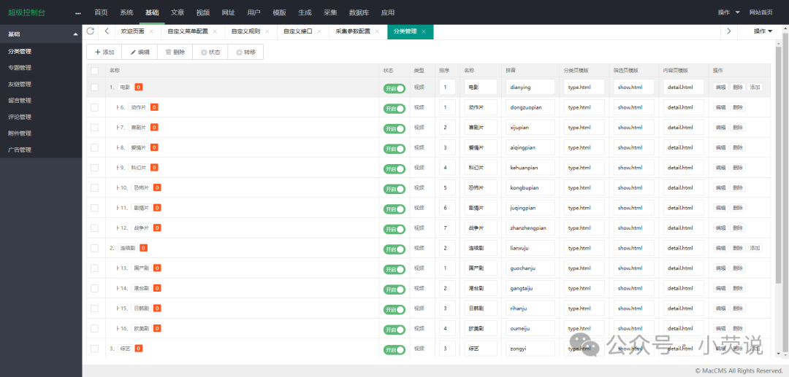Click the 转移 toolbar button
The image size is (789, 377).
click(x=245, y=53)
